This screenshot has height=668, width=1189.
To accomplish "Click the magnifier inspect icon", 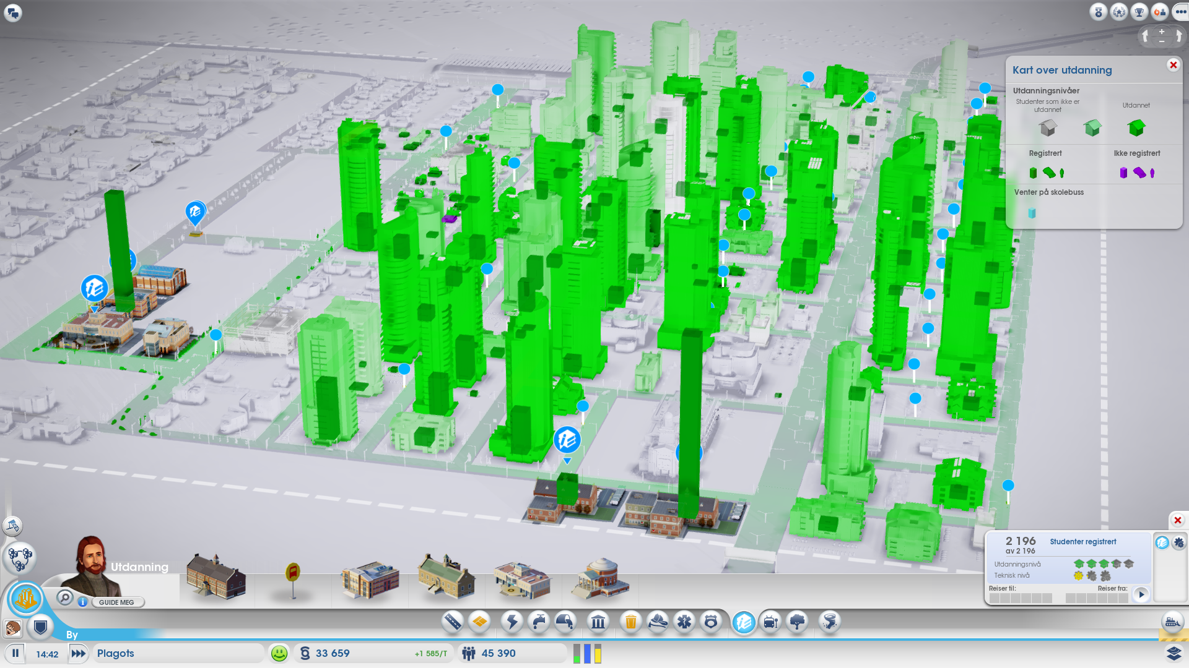I will point(64,597).
